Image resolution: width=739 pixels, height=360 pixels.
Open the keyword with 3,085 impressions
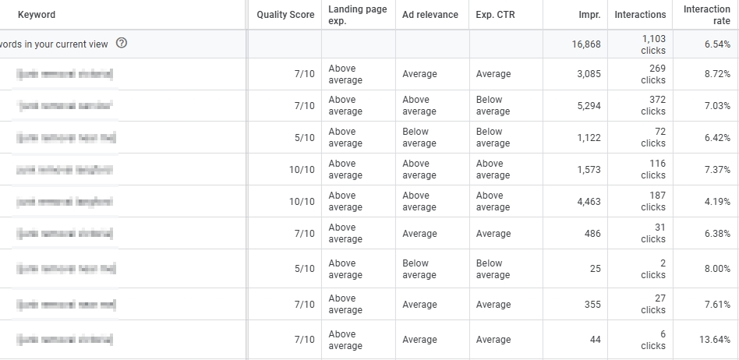[65, 74]
